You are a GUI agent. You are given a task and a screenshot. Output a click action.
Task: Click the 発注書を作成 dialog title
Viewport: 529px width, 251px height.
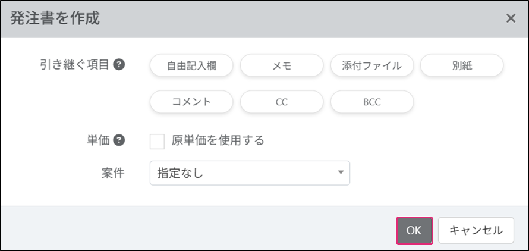coord(55,18)
